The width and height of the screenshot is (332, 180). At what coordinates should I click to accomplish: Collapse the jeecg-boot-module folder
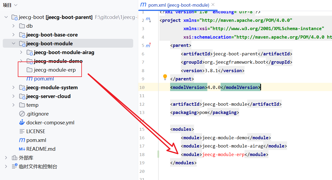click(x=13, y=44)
